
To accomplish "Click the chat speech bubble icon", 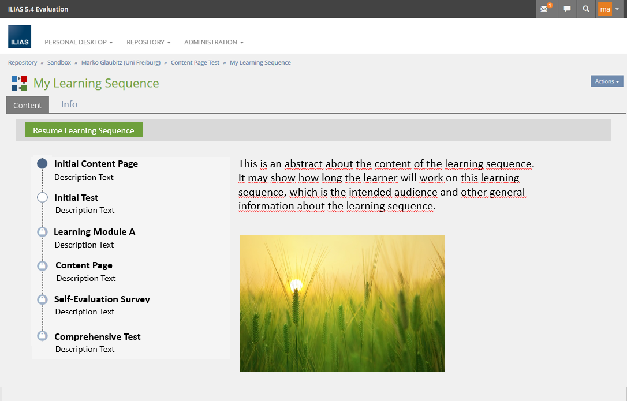I will coord(568,9).
